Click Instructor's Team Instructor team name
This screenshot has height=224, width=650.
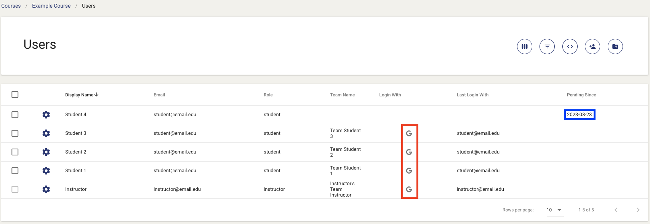(343, 189)
